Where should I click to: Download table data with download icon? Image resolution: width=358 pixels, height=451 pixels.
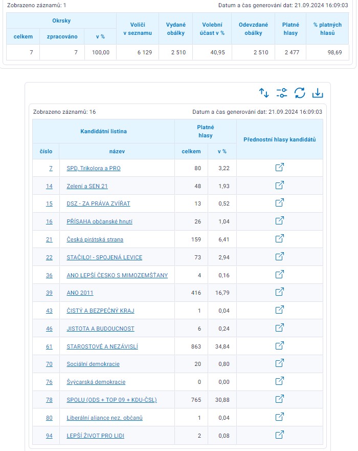click(318, 93)
